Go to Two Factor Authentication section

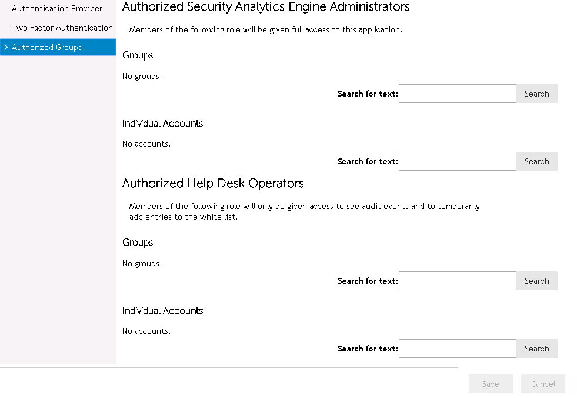62,28
